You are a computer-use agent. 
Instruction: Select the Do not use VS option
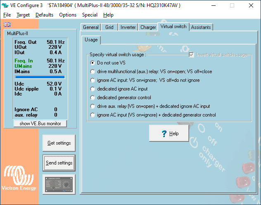(x=108, y=63)
